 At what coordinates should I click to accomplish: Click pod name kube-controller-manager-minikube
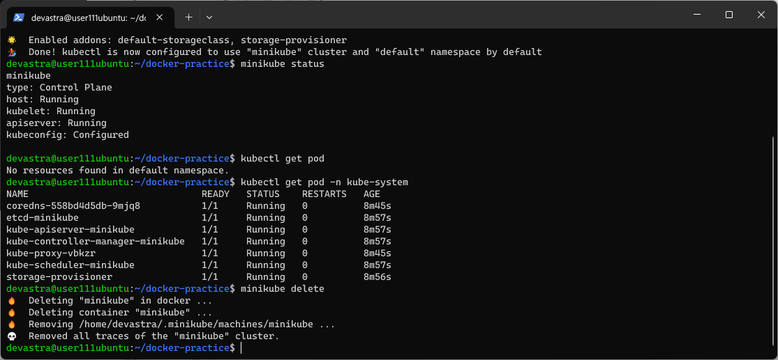[x=96, y=242]
